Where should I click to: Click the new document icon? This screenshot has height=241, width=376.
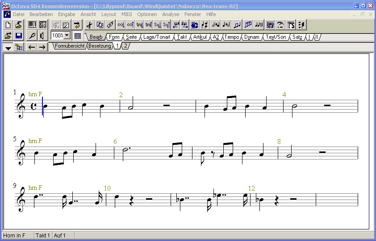tap(8, 25)
